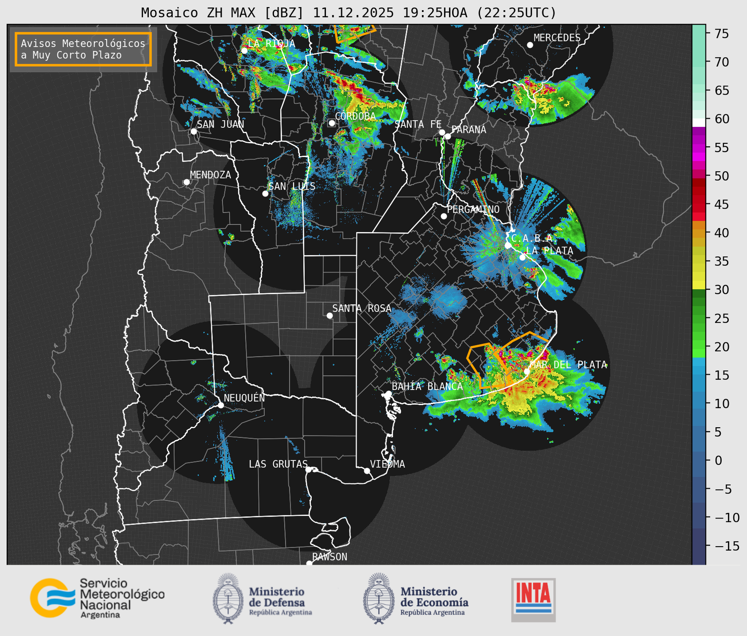
Task: Click the white city dot at San Juan
Action: click(x=194, y=131)
